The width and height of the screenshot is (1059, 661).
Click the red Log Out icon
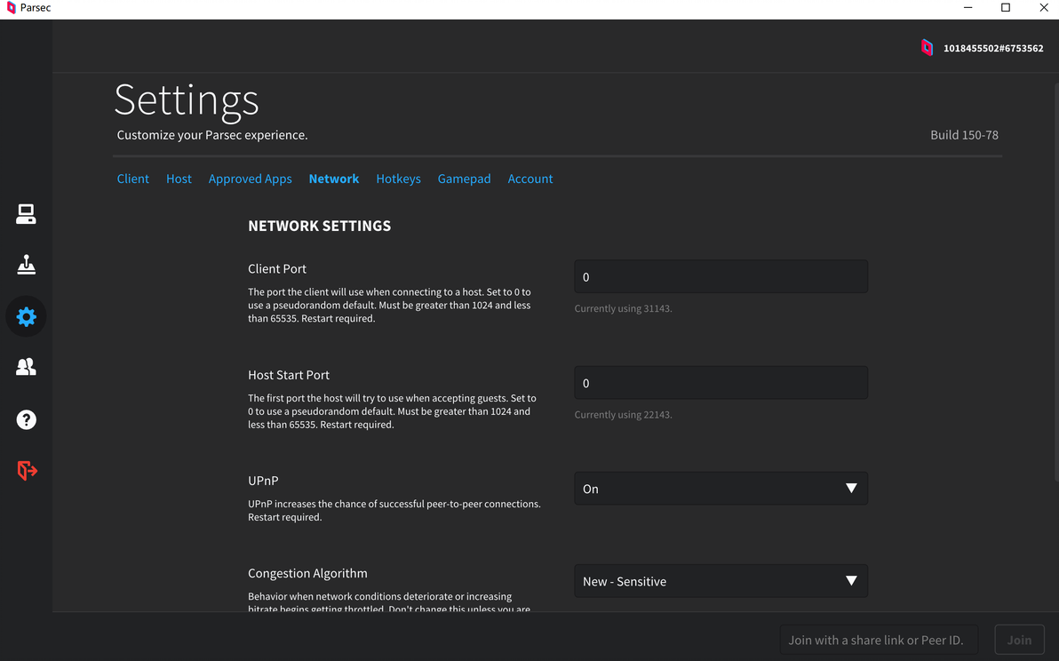tap(27, 470)
